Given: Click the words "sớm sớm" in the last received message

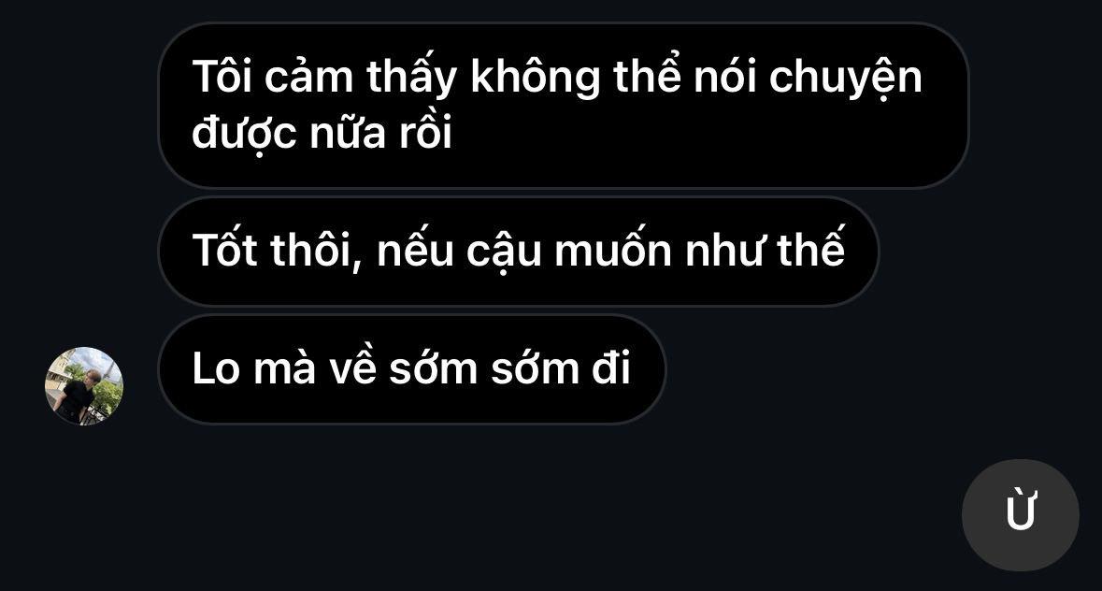Looking at the screenshot, I should tap(484, 367).
